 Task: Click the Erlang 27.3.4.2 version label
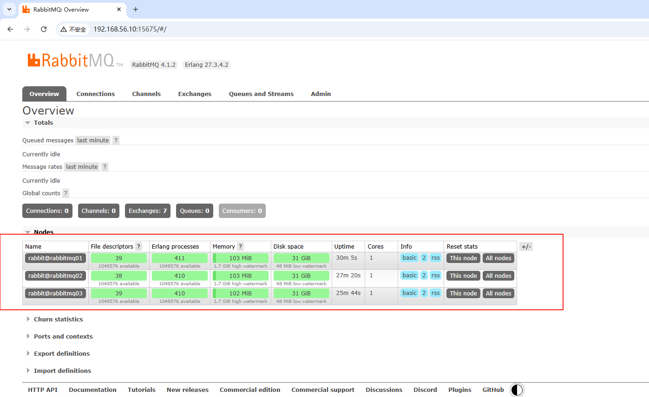(206, 65)
